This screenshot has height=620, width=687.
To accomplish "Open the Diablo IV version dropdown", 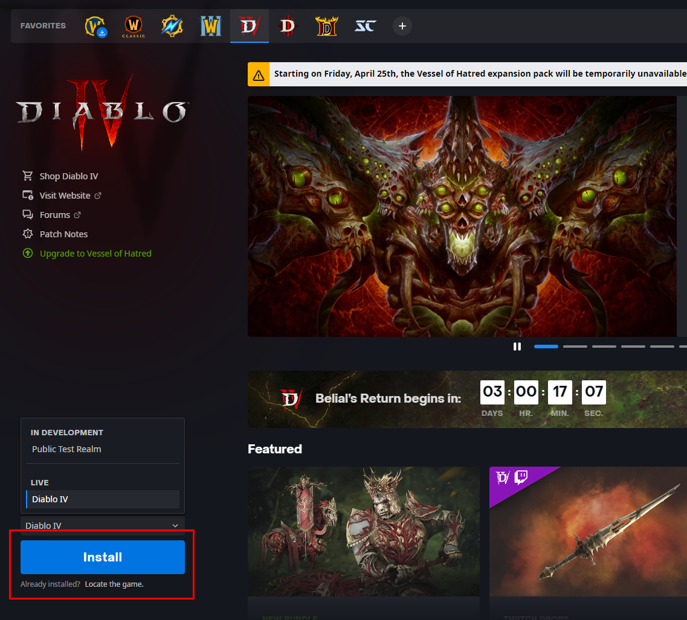I will click(102, 525).
